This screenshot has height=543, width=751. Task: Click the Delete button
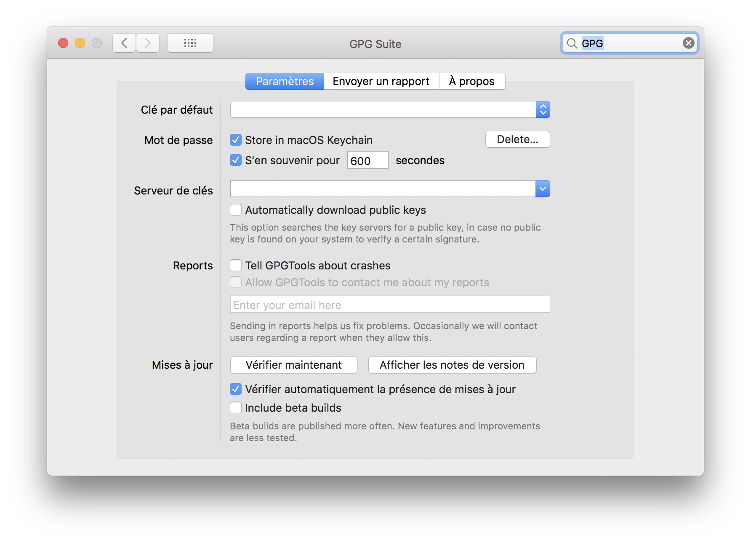(x=517, y=139)
